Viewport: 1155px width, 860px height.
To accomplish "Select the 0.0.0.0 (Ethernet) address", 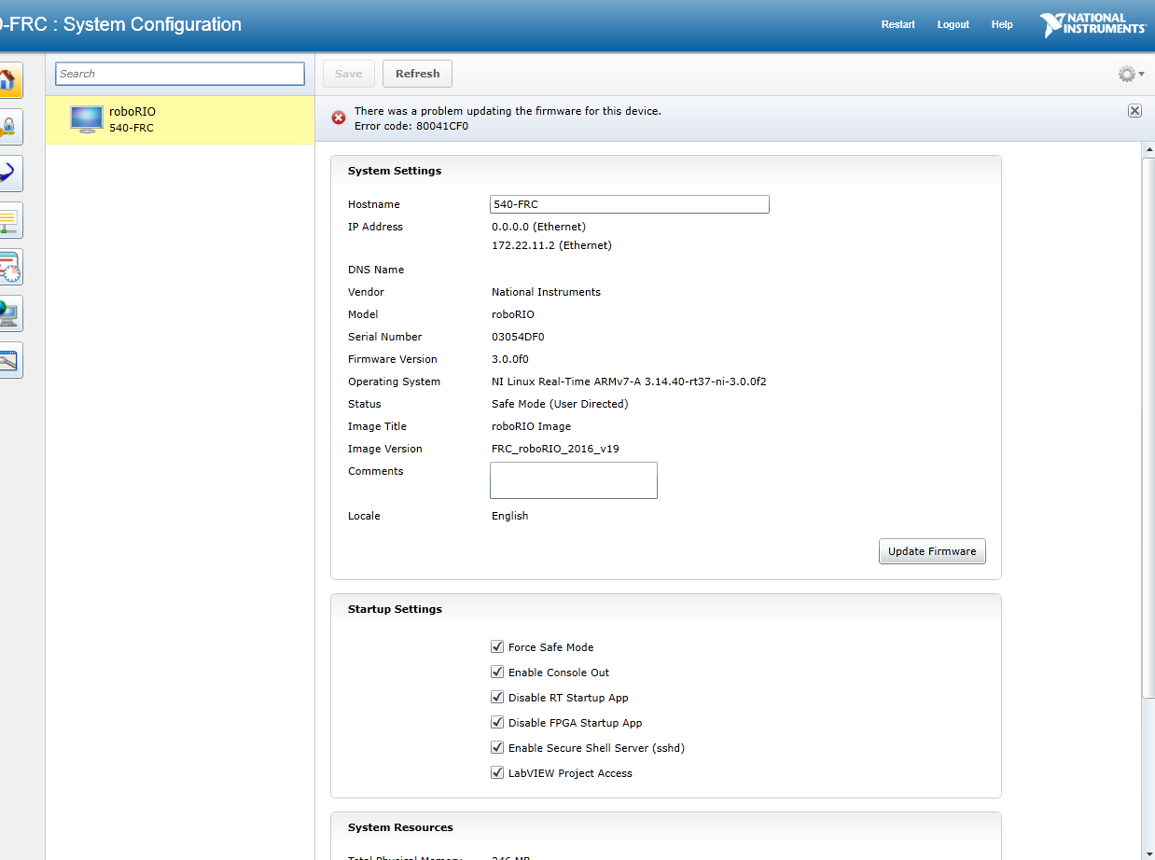I will [x=538, y=227].
